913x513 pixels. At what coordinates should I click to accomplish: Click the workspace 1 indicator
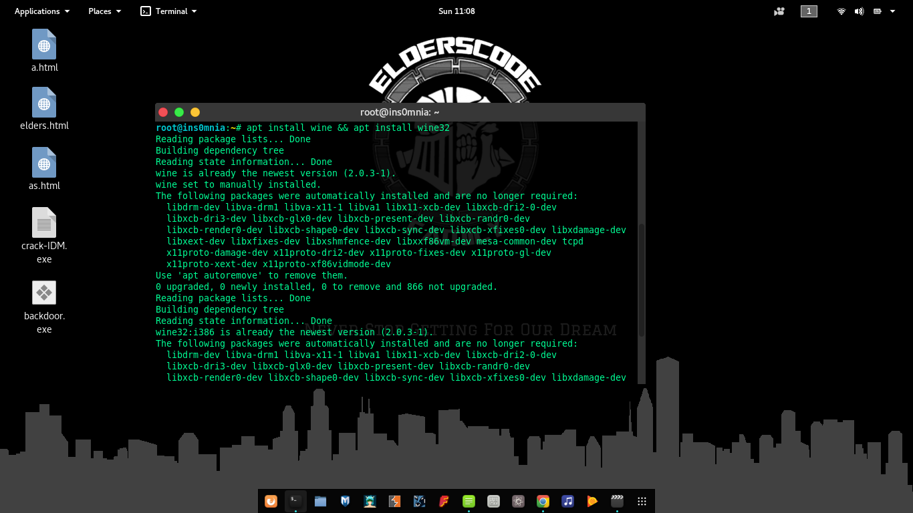coord(809,11)
